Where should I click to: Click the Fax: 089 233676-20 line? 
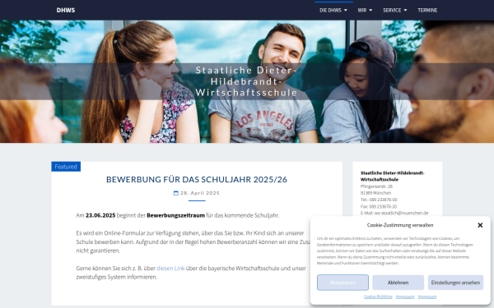tap(379, 206)
